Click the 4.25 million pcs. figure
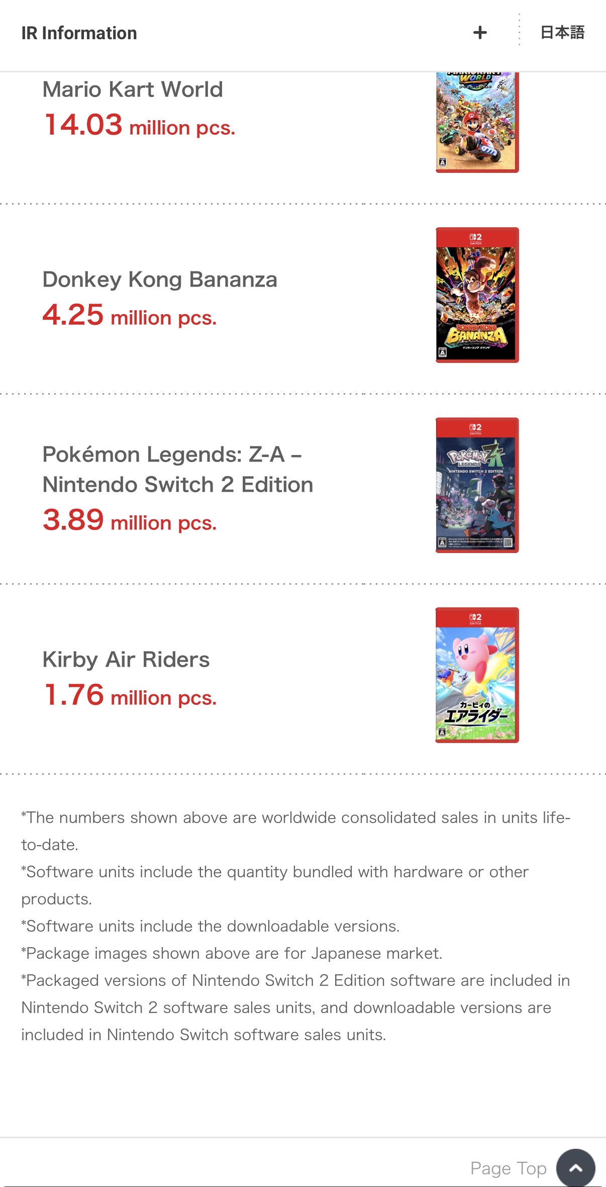Viewport: 606px width, 1187px height. pos(130,315)
